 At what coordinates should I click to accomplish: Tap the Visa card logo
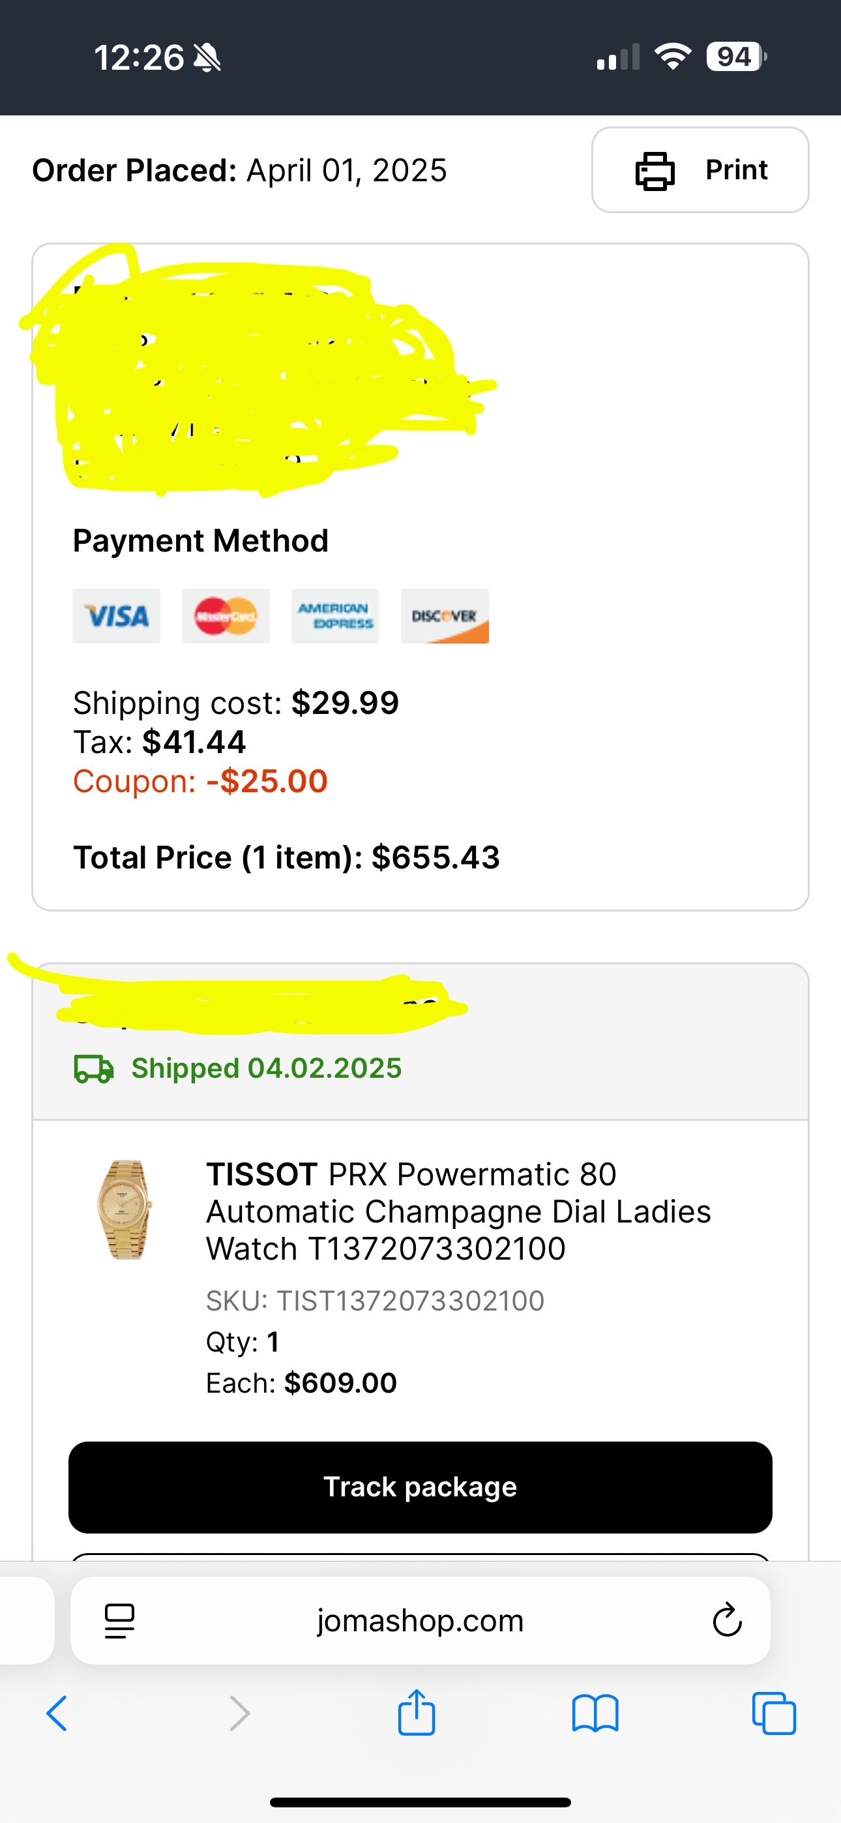pos(116,615)
